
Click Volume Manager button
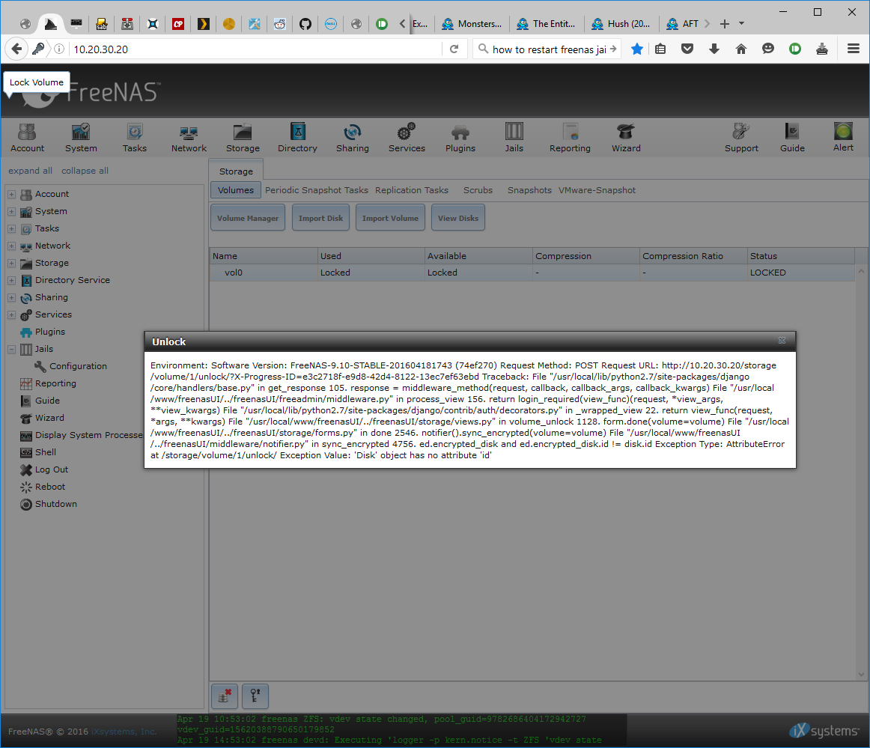coord(248,218)
